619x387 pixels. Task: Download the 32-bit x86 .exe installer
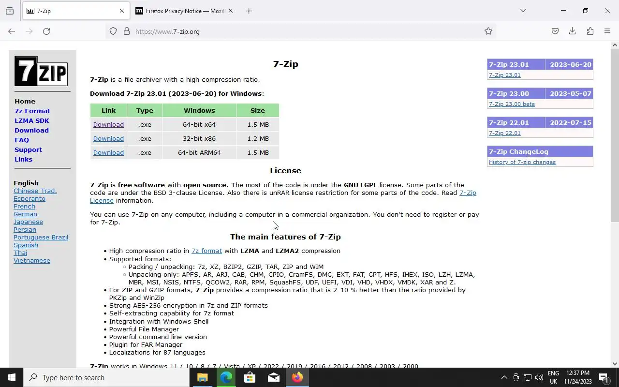coord(108,138)
